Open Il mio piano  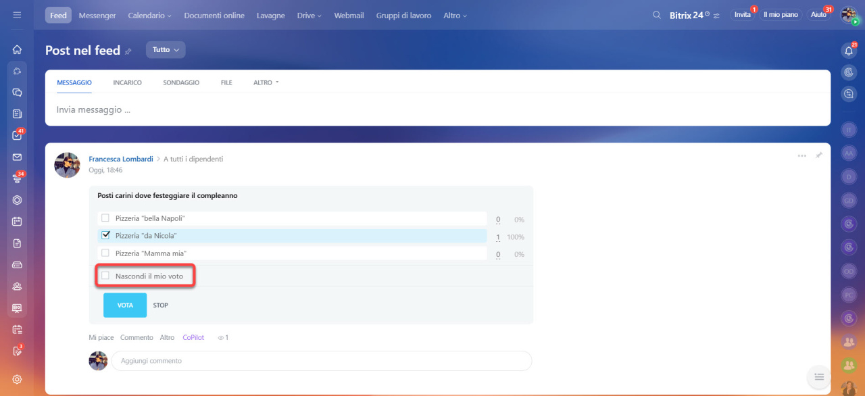[781, 15]
